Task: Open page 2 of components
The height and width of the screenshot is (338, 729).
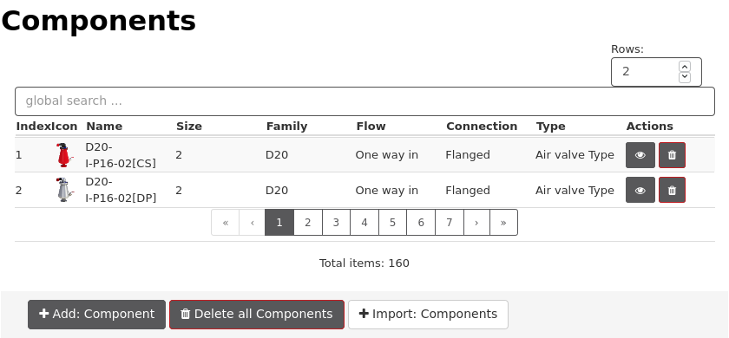Action: [308, 223]
